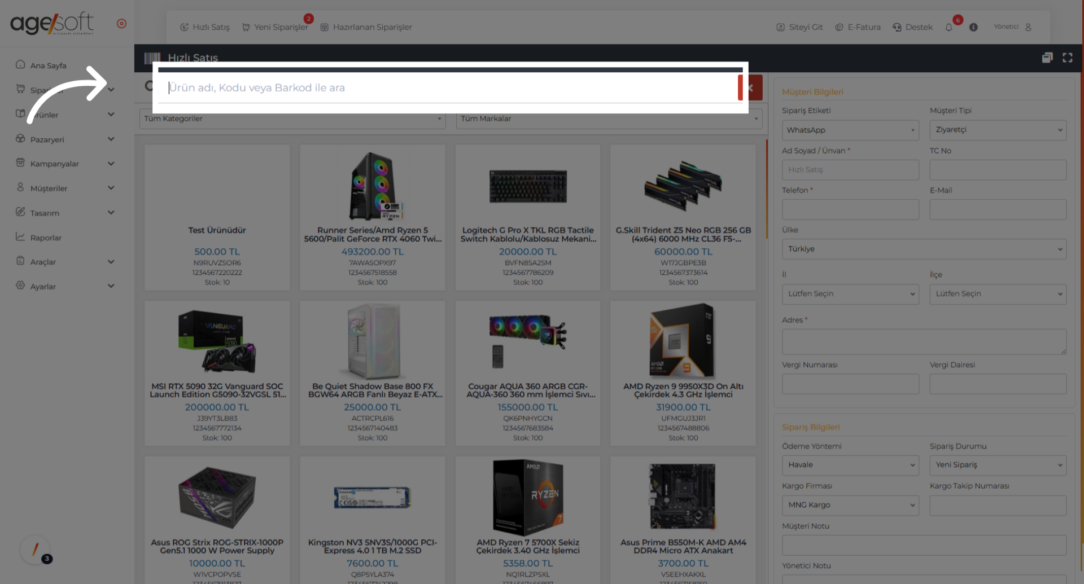Image resolution: width=1084 pixels, height=584 pixels.
Task: Click the Telefon input field
Action: pyautogui.click(x=850, y=209)
